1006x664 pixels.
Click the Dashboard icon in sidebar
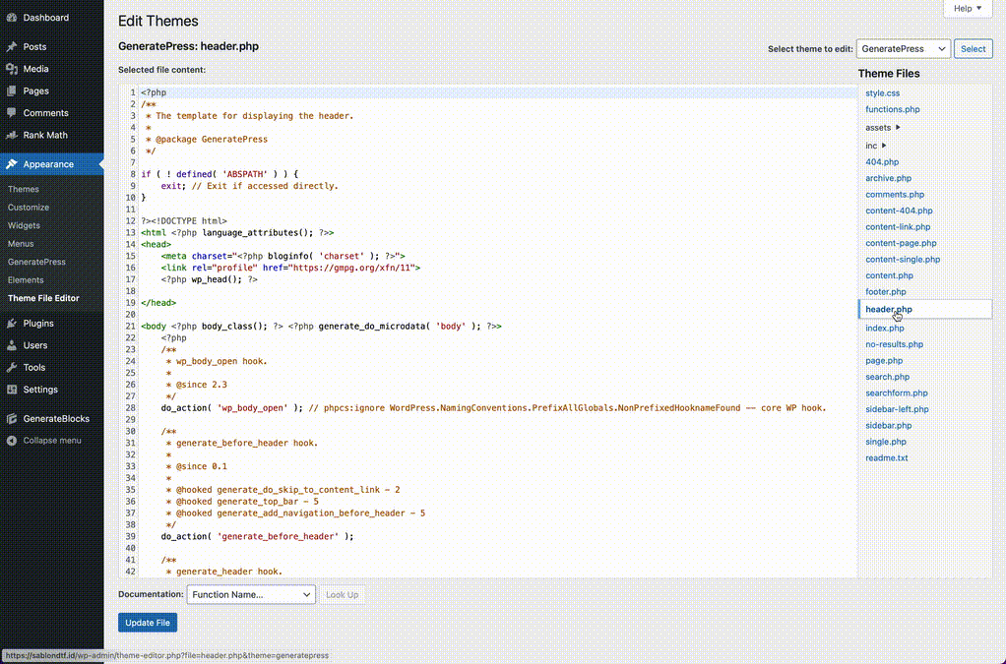[12, 18]
